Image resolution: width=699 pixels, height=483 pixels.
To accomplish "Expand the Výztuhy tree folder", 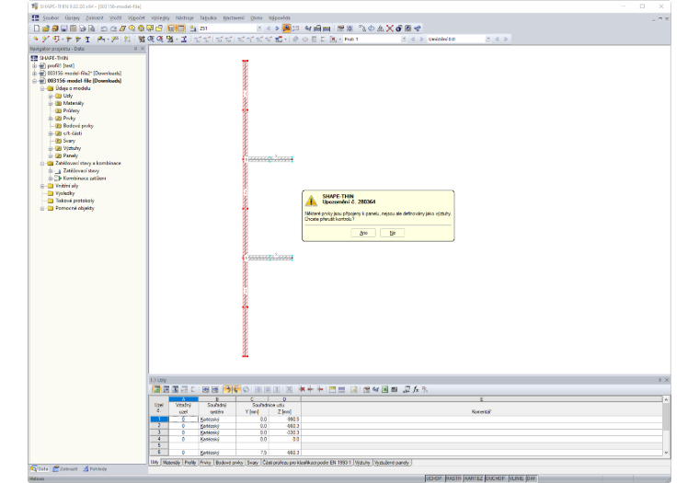I will tap(51, 148).
